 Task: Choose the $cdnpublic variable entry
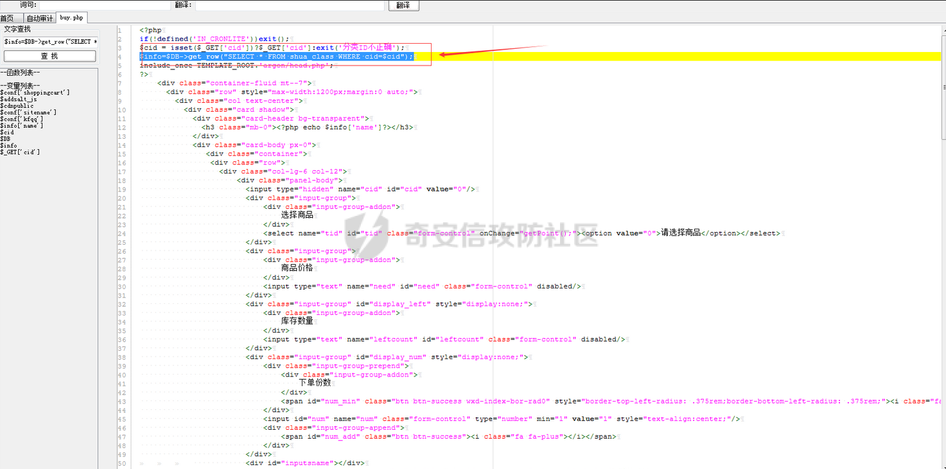pyautogui.click(x=17, y=106)
